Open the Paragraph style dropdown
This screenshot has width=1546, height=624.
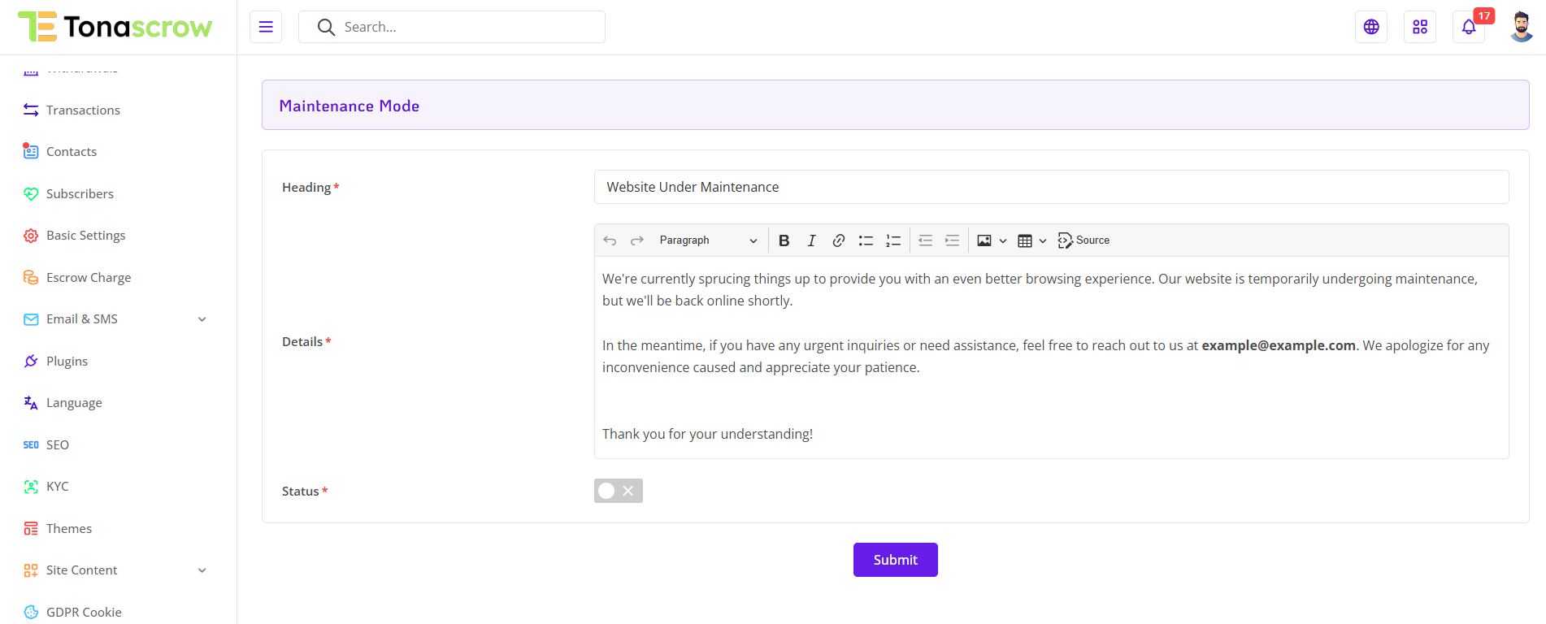click(x=707, y=240)
